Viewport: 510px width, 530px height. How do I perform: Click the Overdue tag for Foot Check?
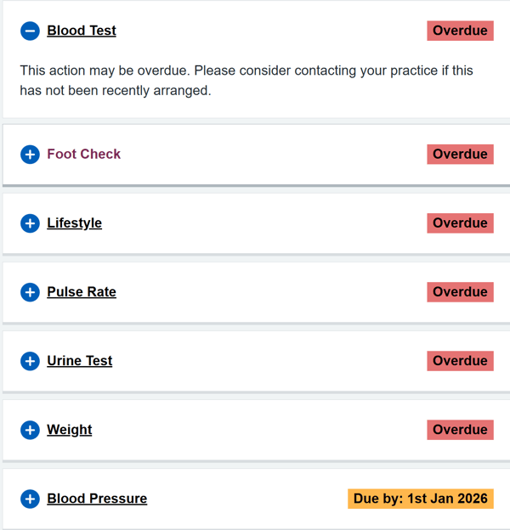pos(460,154)
